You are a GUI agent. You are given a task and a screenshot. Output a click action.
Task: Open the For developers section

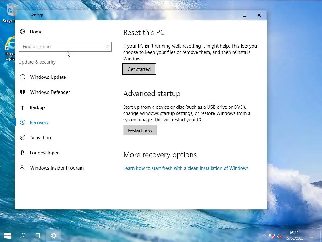coord(45,153)
